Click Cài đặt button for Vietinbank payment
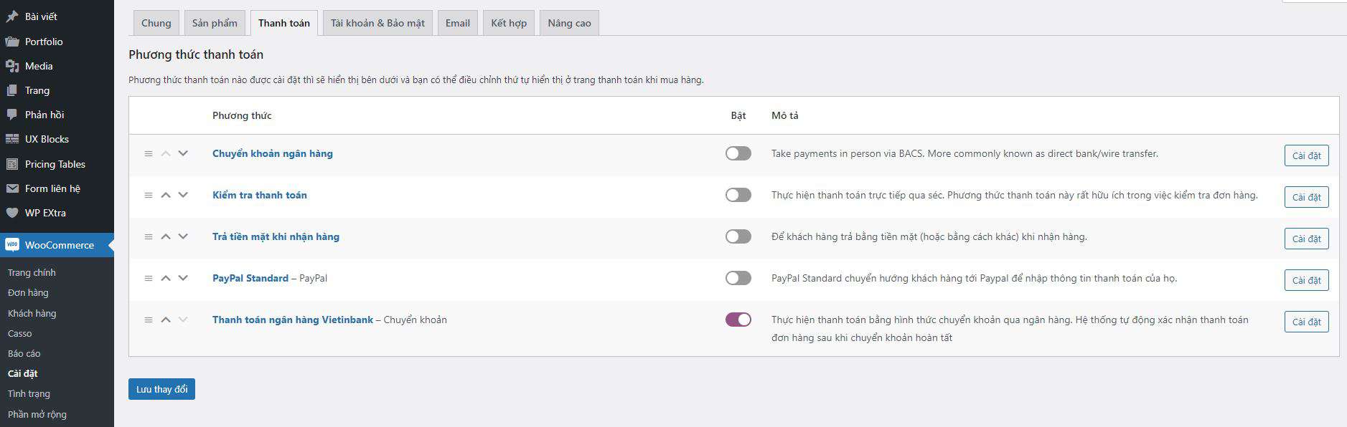Screen dimensions: 1347x427 1307,322
